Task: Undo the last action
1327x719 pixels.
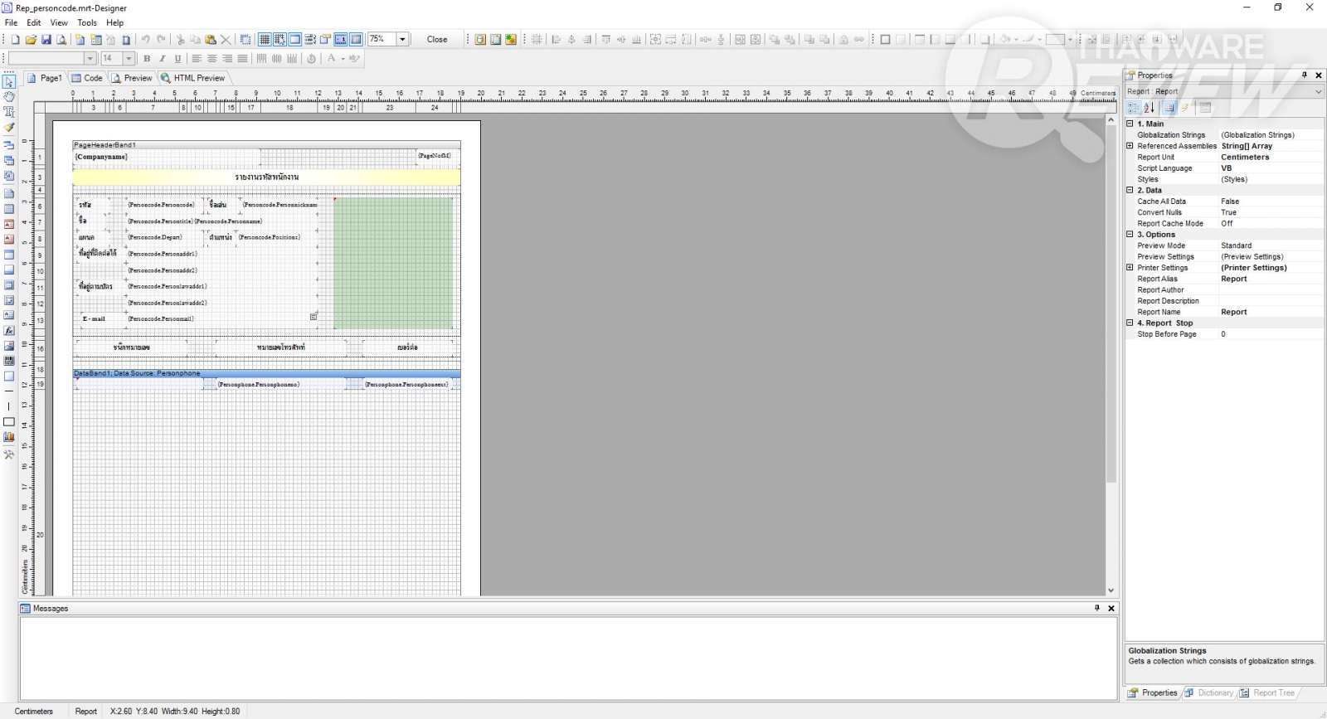Action: [146, 40]
